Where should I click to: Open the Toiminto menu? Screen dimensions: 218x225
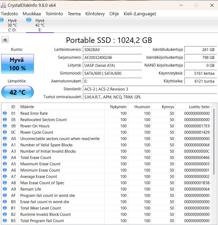click(54, 14)
